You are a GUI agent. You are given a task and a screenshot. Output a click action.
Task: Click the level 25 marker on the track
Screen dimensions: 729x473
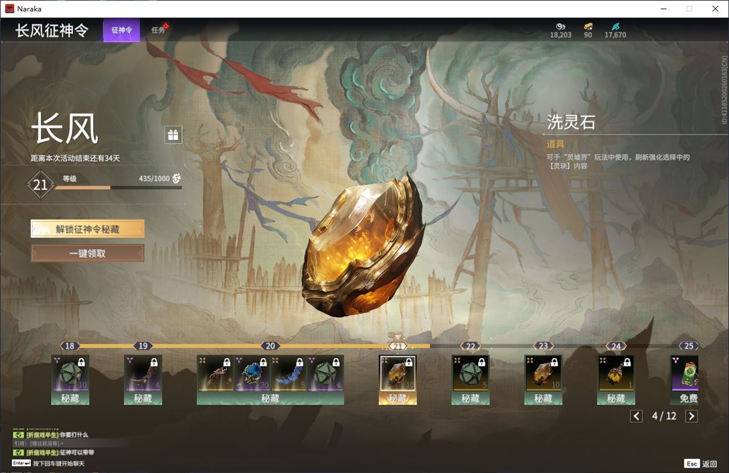[689, 346]
